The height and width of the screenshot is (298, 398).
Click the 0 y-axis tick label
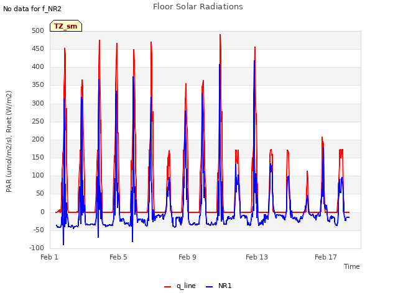[x=42, y=212]
